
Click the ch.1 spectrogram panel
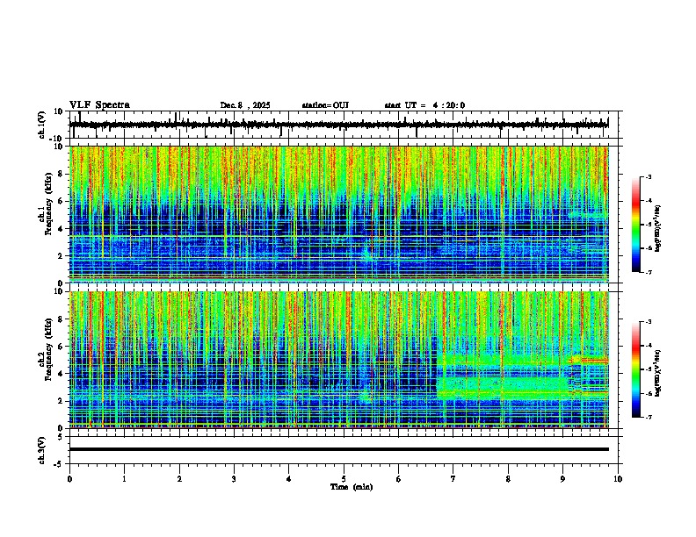pos(338,214)
